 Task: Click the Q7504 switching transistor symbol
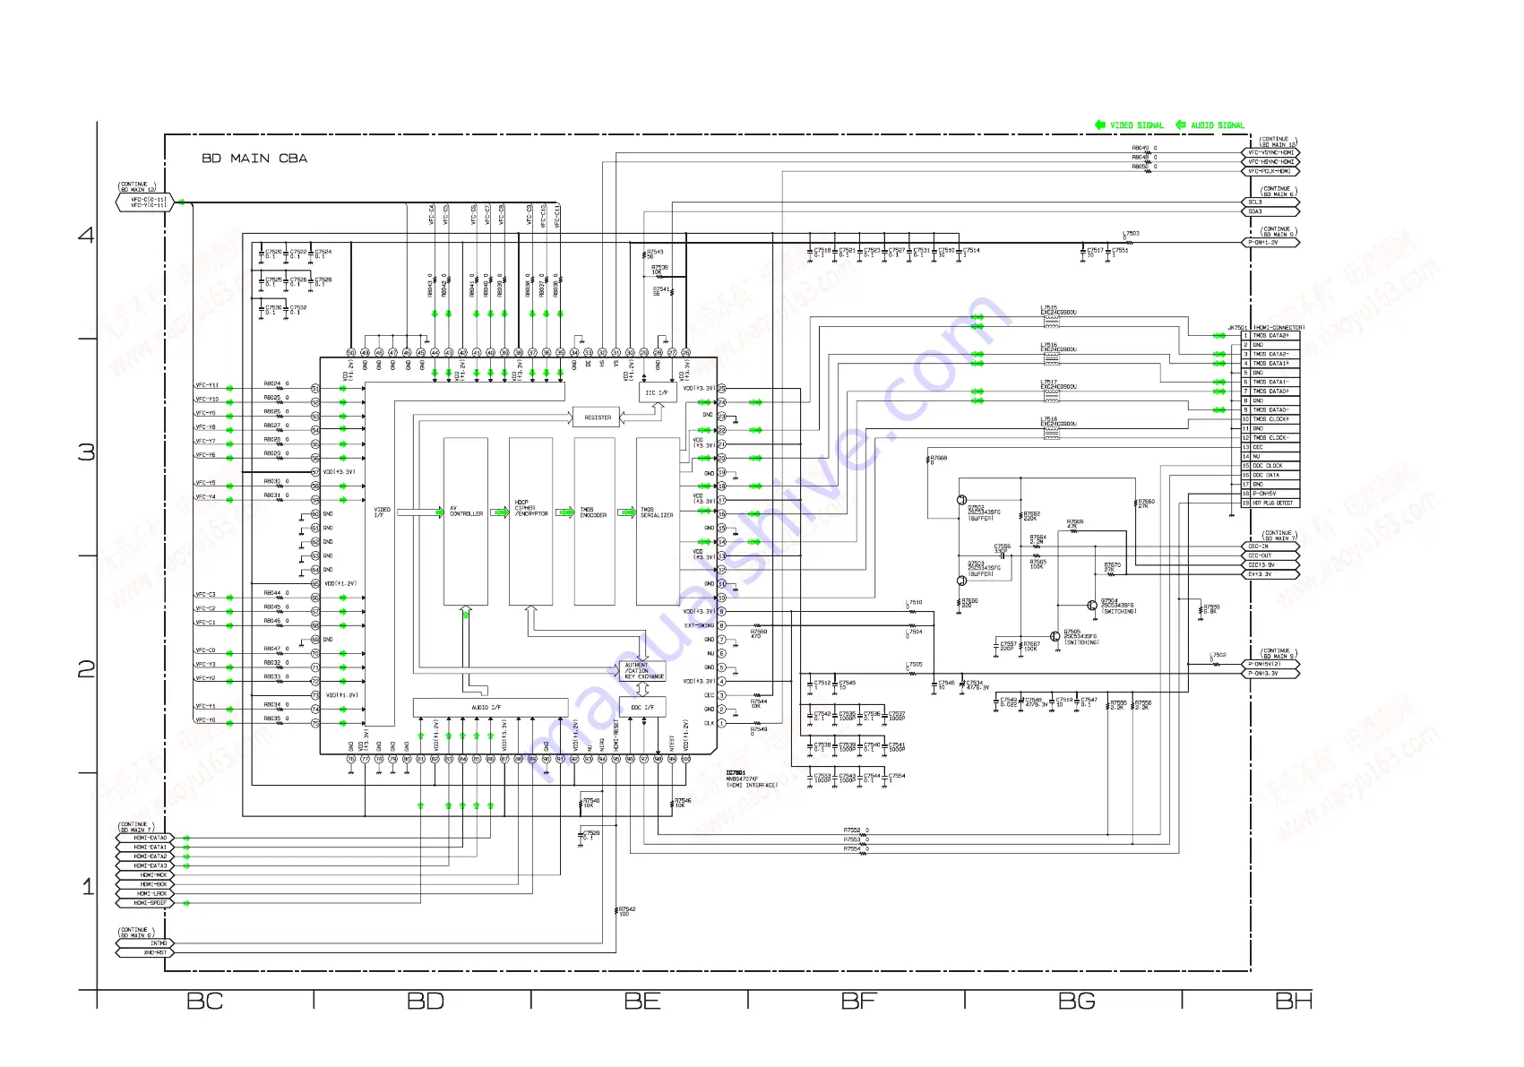pyautogui.click(x=1092, y=606)
